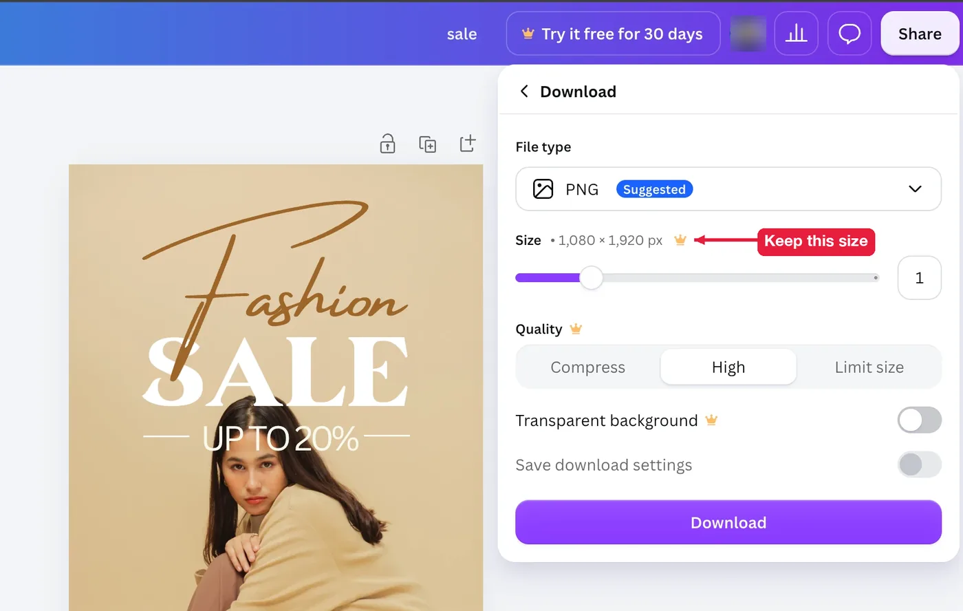Duplicate the page using the copy icon
The height and width of the screenshot is (611, 963).
click(428, 144)
